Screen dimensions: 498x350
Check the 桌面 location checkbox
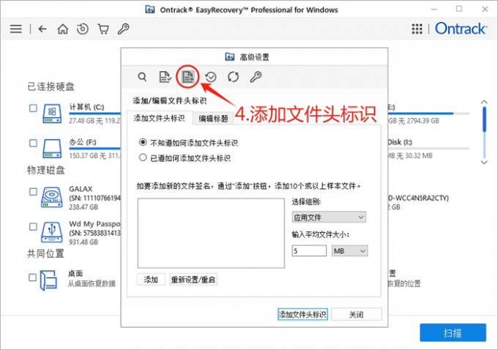(x=32, y=278)
